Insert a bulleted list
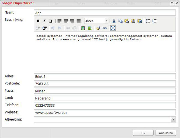The height and width of the screenshot is (138, 180). coord(148,21)
